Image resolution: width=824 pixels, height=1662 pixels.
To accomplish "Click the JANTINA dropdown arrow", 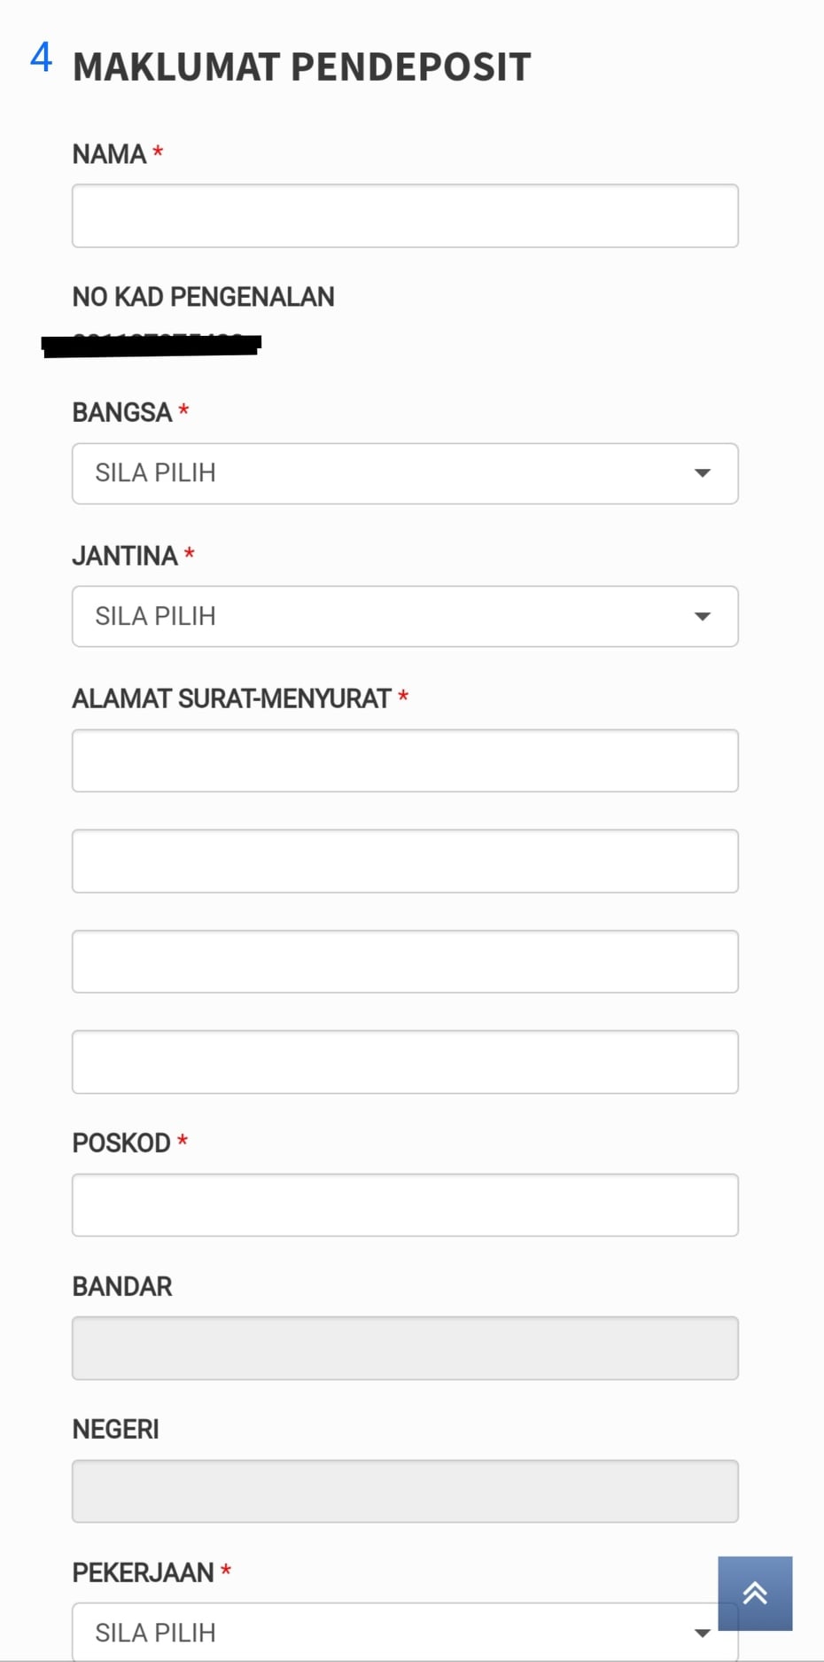I will tap(703, 616).
